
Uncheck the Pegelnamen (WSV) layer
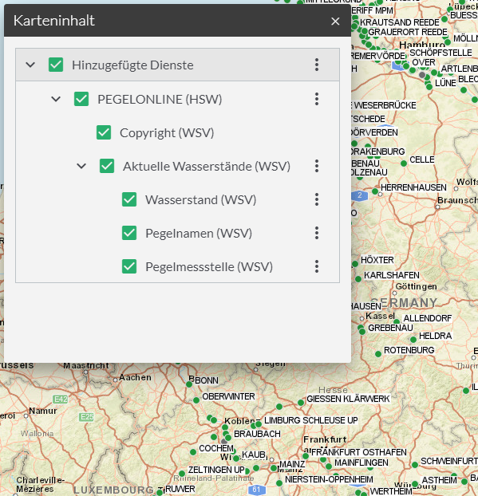129,233
